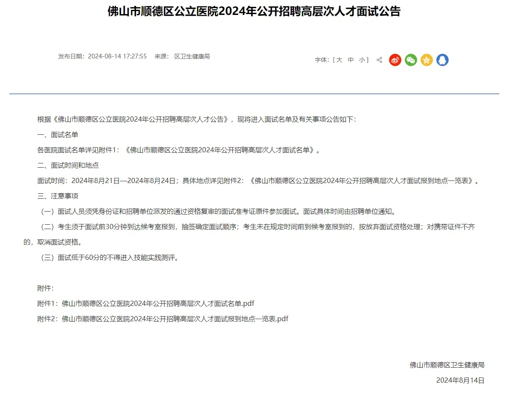516x398 pixels.
Task: Share the announcement to QQ
Action: [442, 60]
